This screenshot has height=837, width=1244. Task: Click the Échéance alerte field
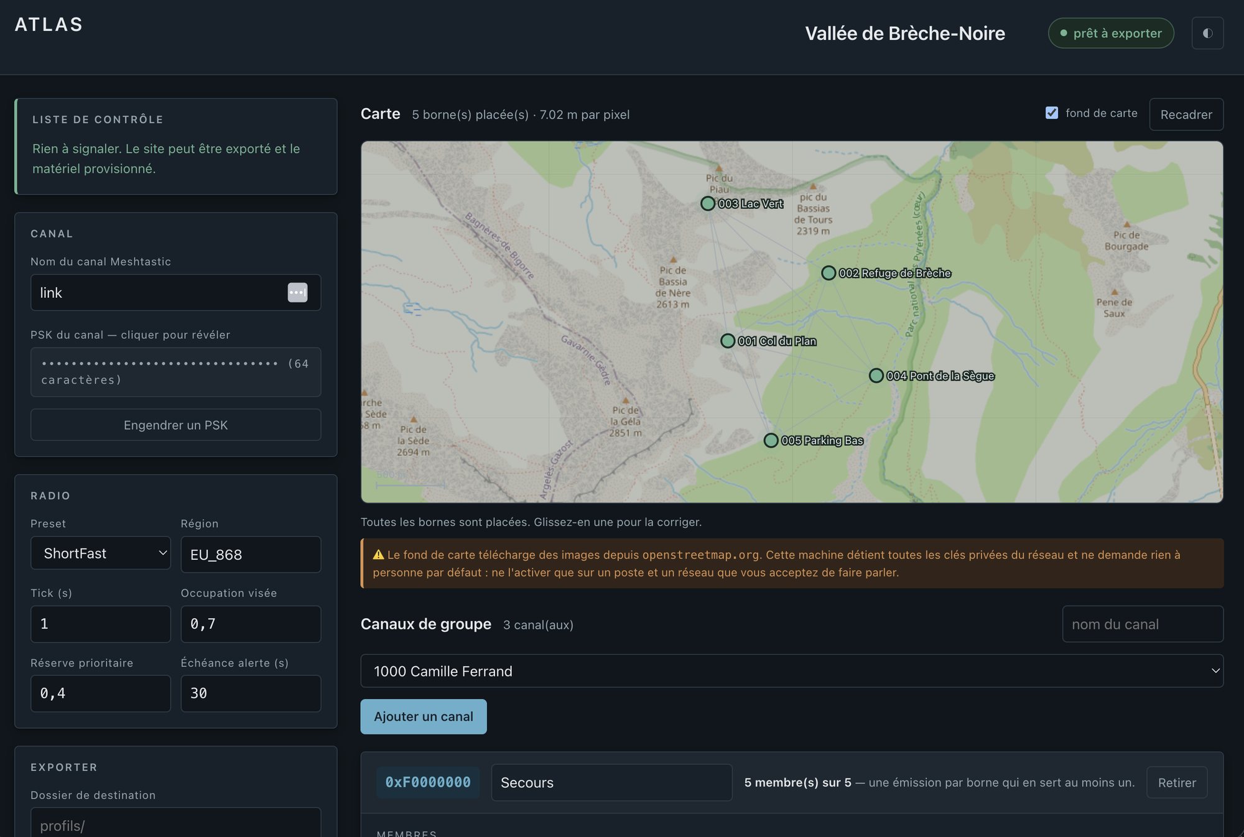[251, 693]
